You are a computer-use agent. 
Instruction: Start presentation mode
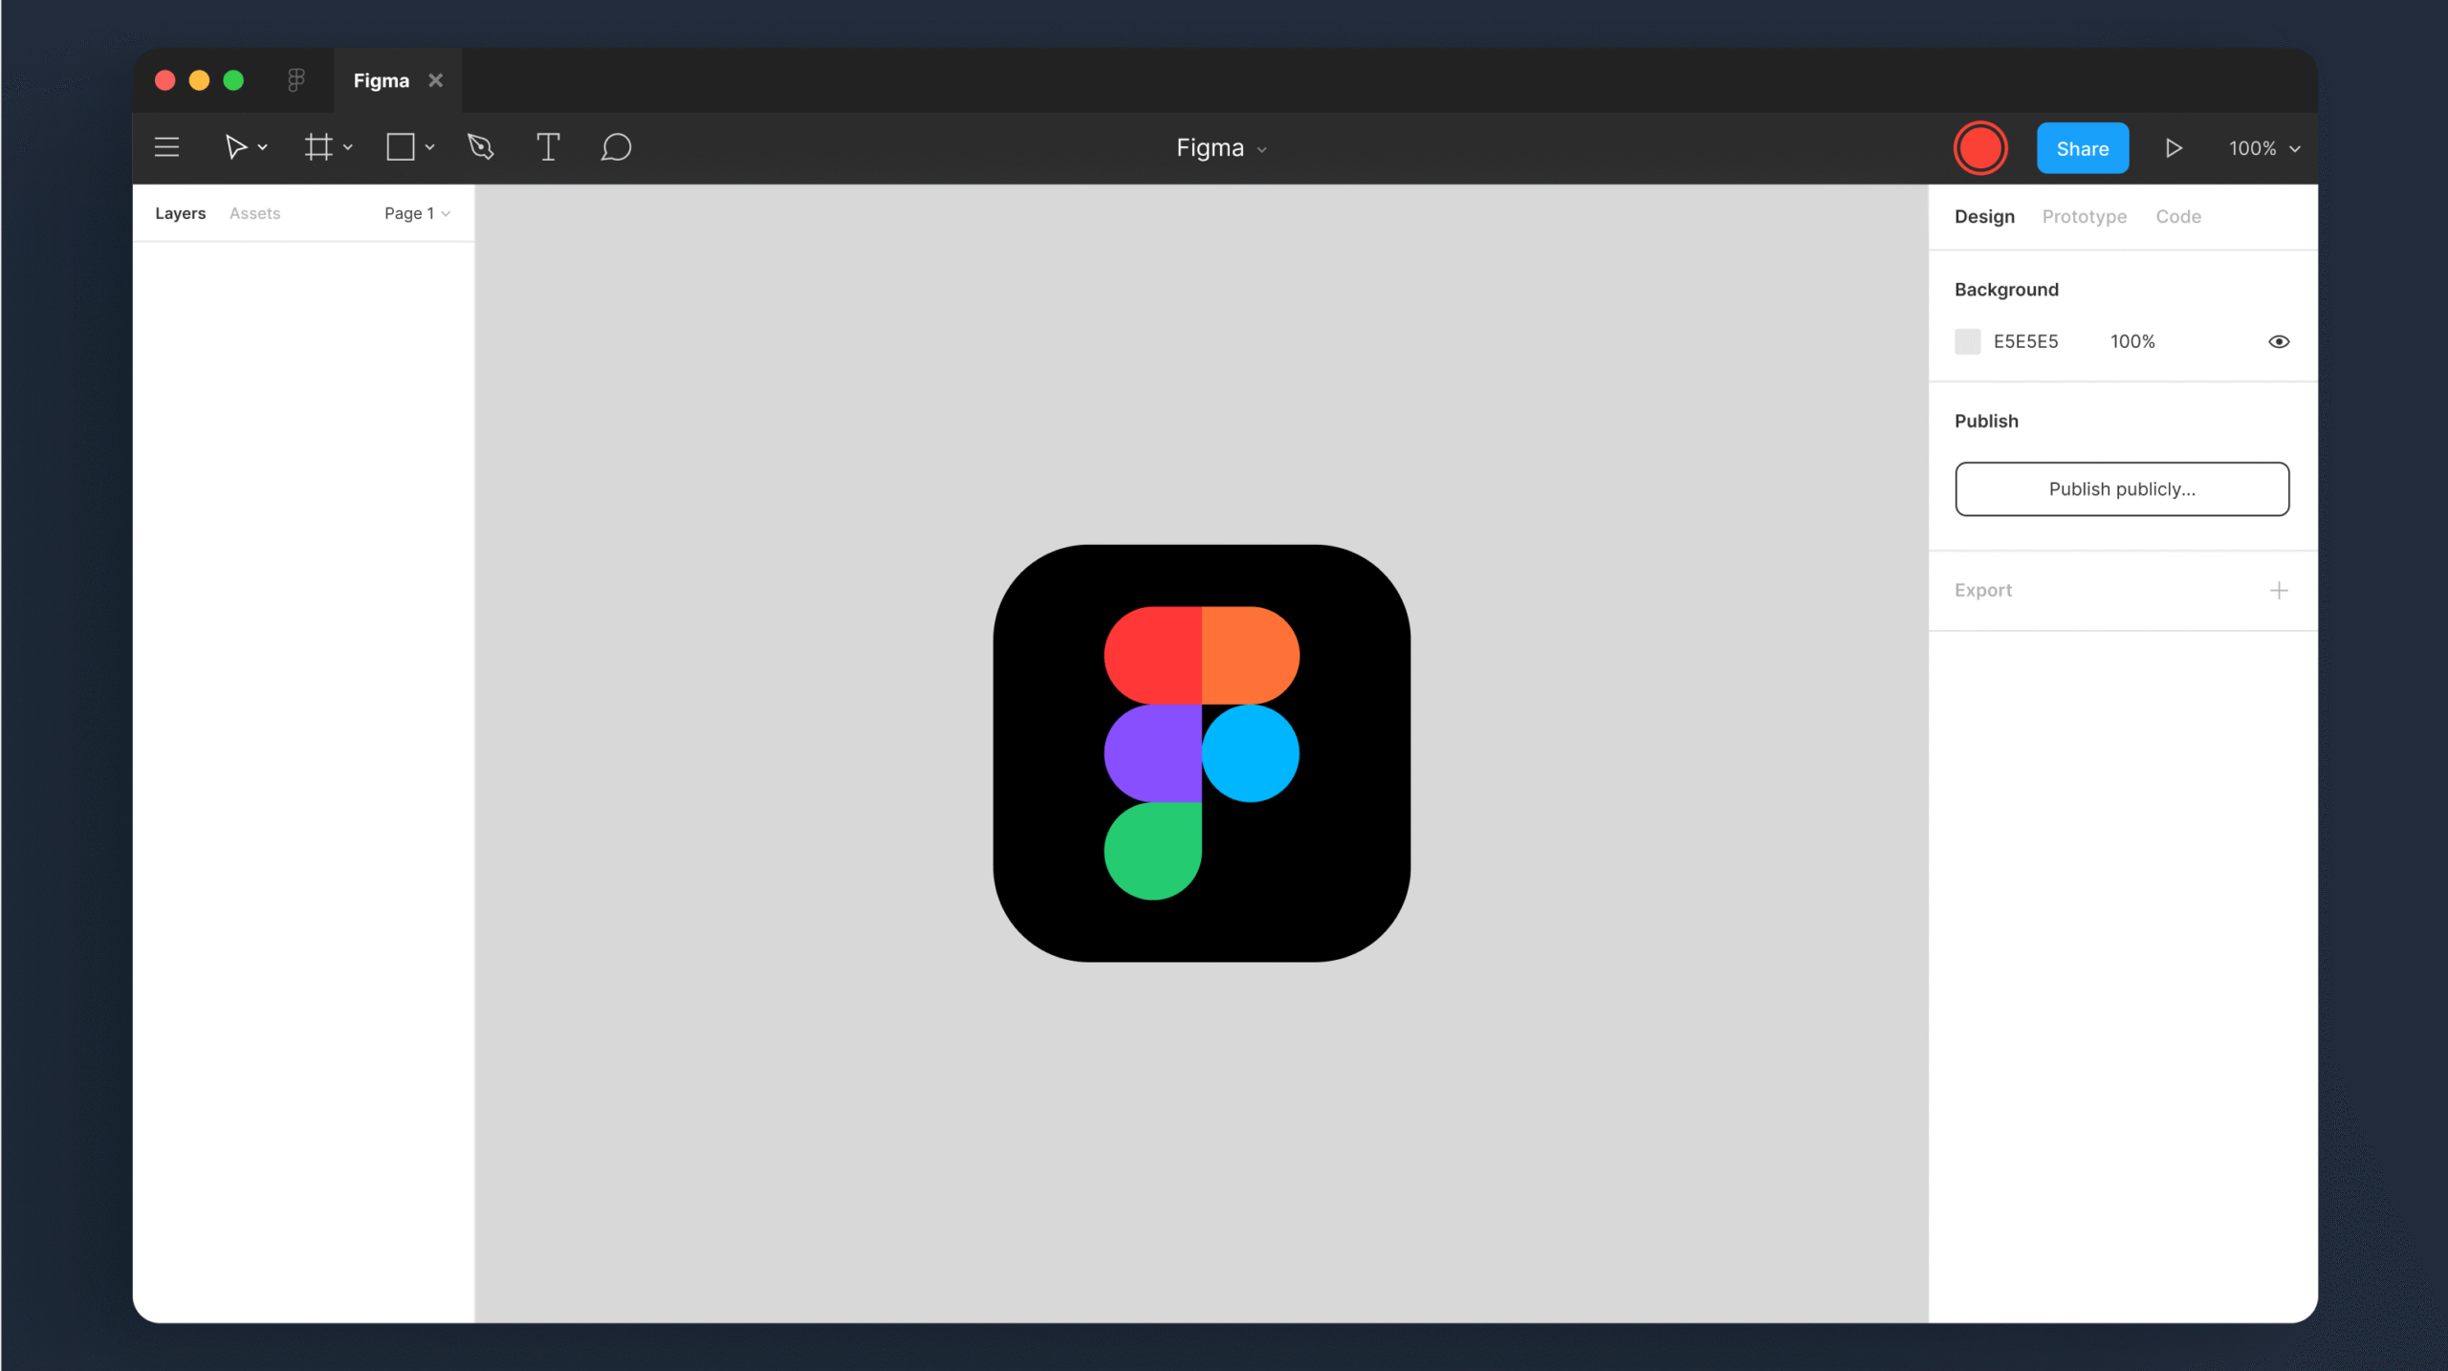pos(2173,147)
